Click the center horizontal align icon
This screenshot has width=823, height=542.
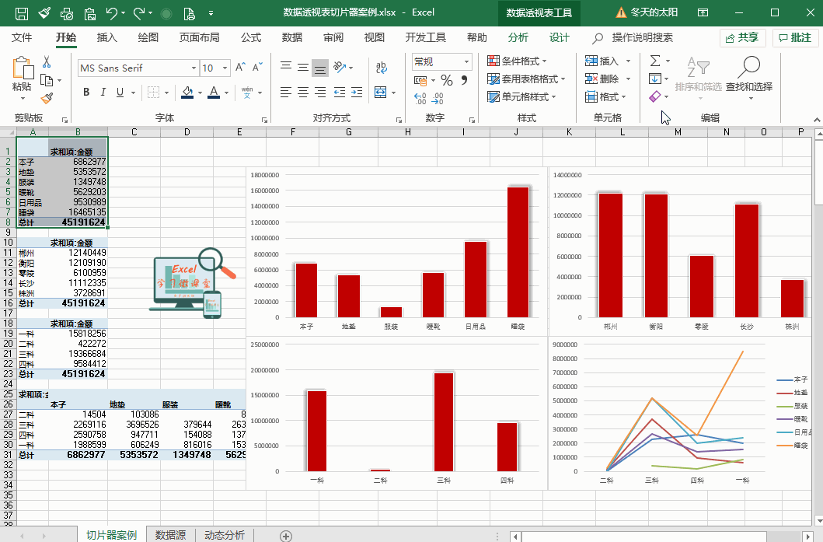pyautogui.click(x=303, y=93)
